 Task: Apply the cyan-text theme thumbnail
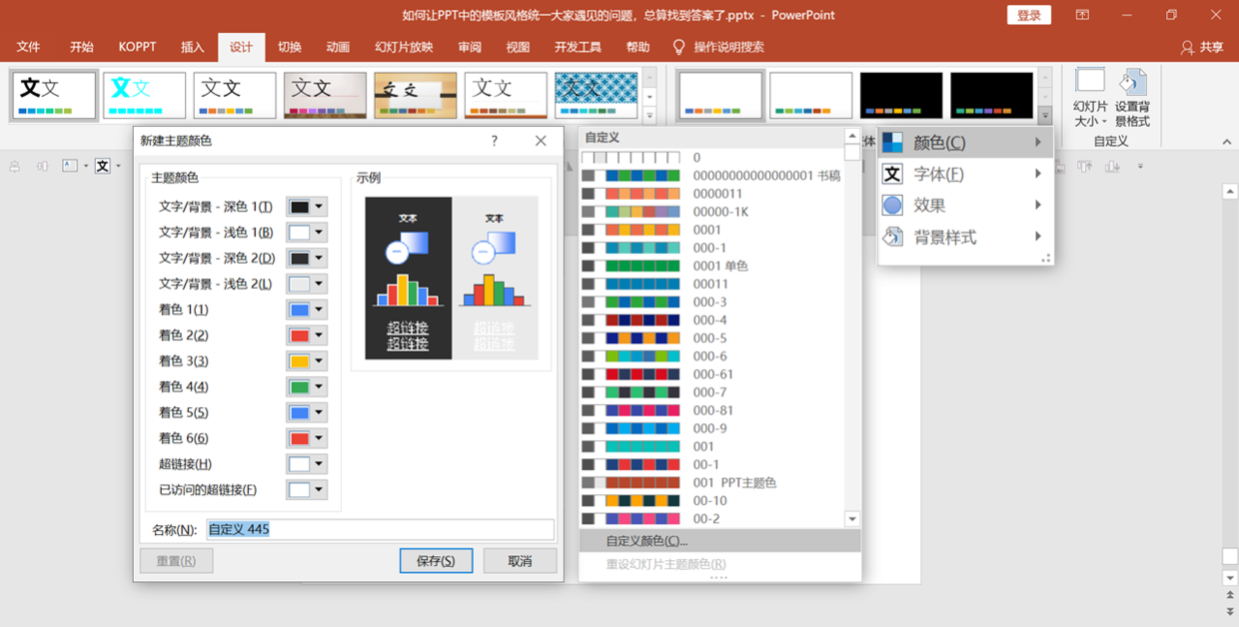click(144, 96)
